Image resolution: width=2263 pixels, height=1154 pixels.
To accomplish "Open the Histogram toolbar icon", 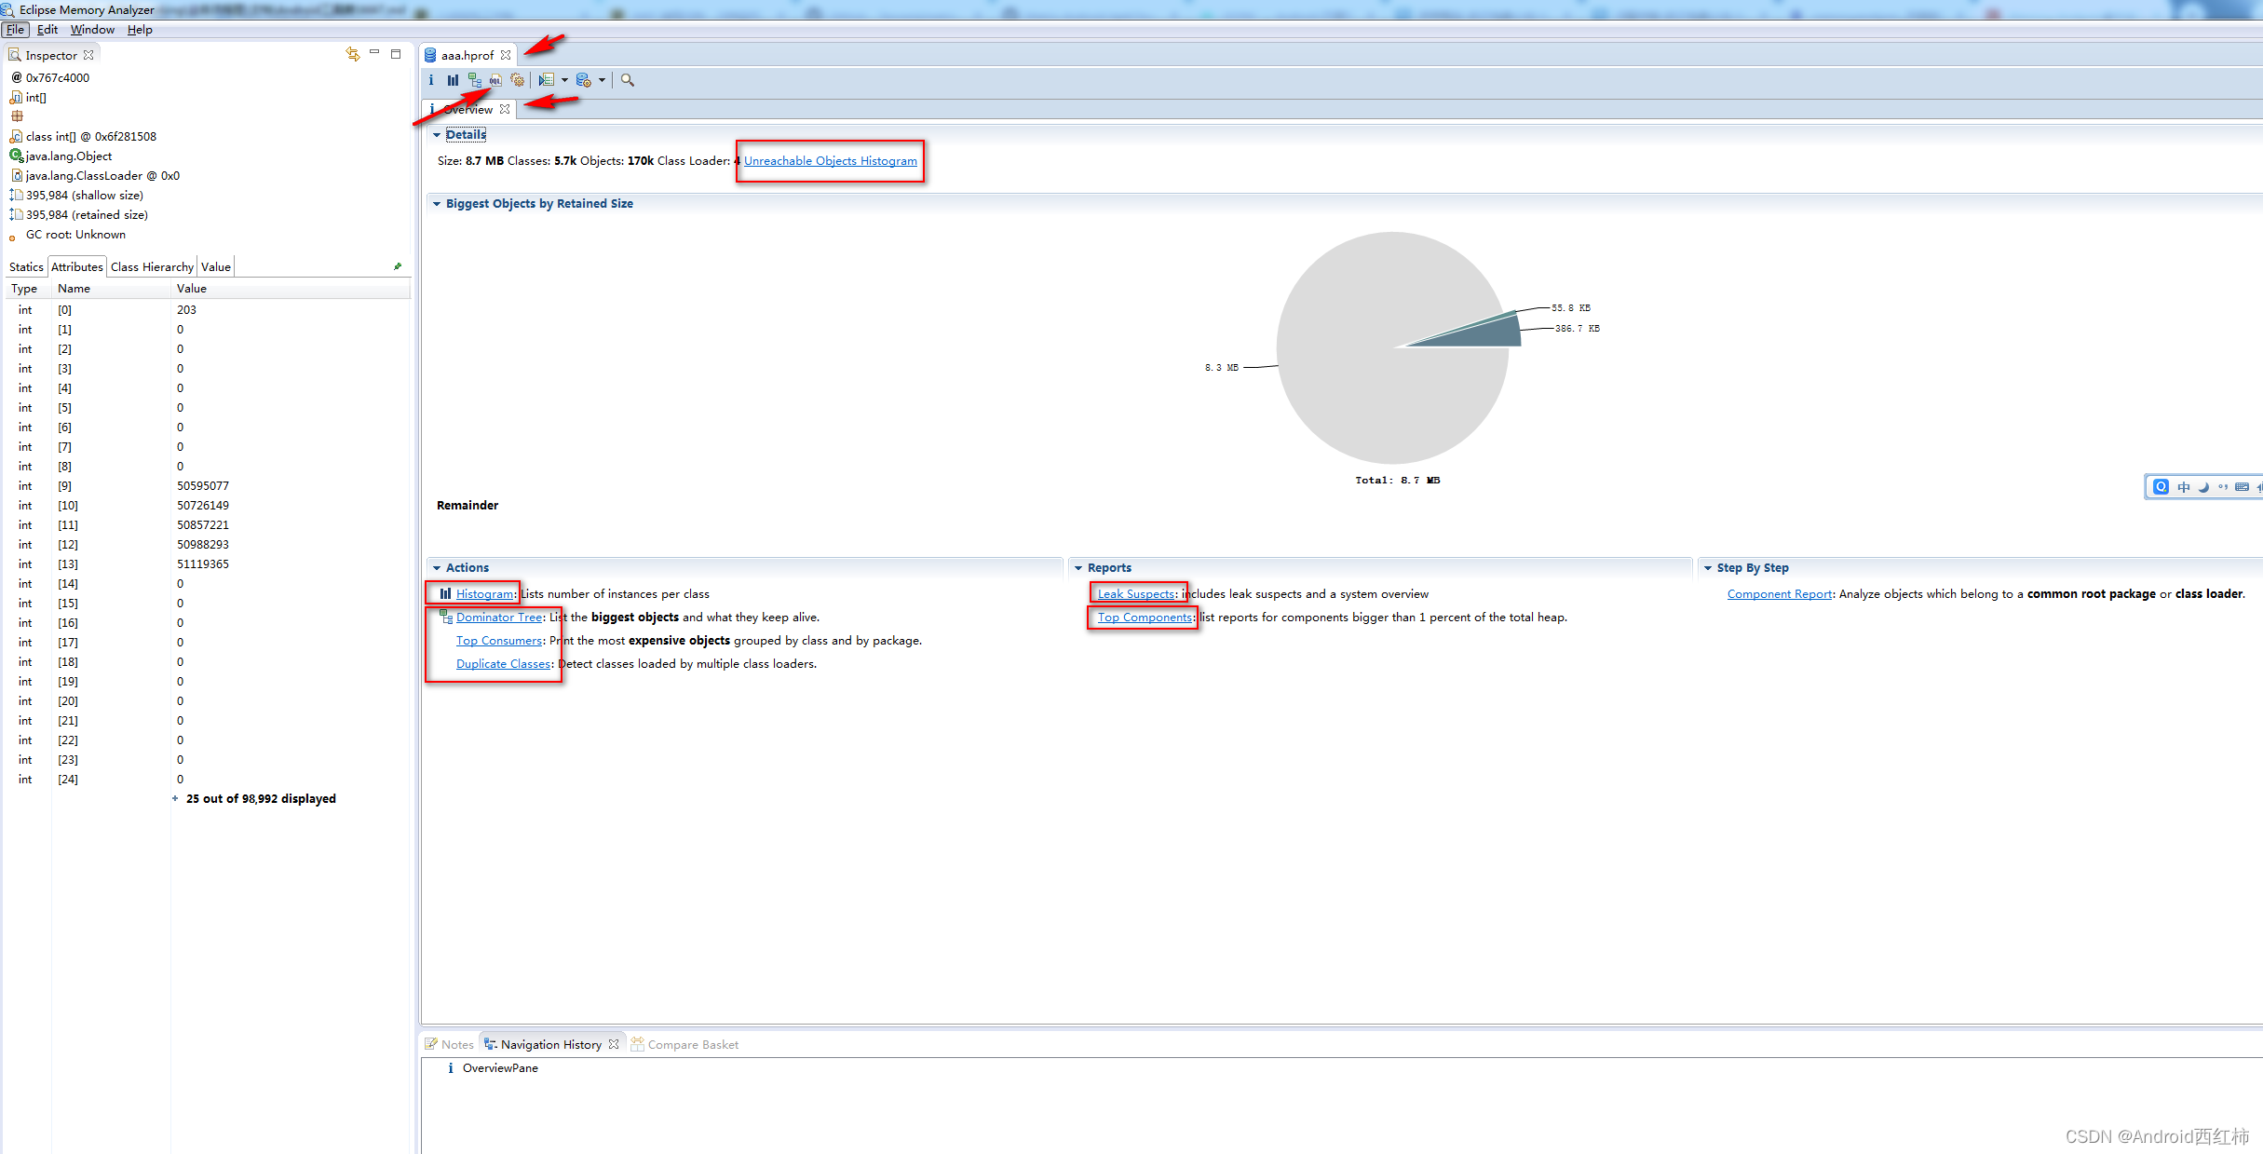I will point(453,80).
